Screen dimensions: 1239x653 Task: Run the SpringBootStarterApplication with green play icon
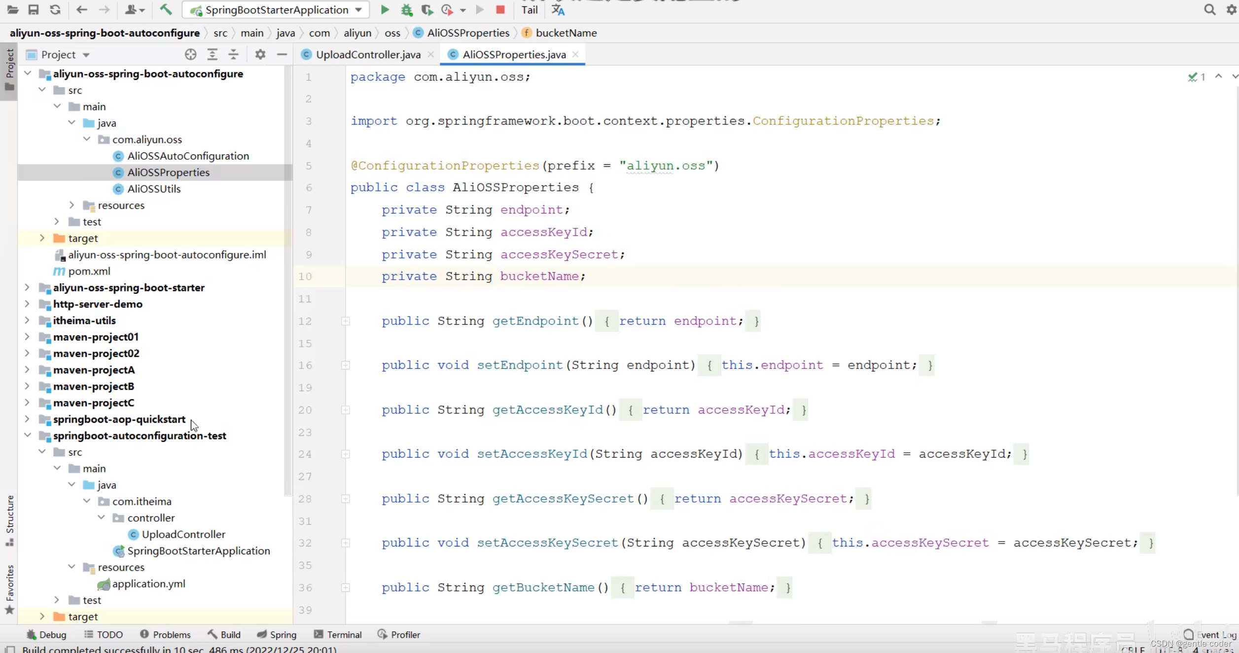click(x=385, y=10)
